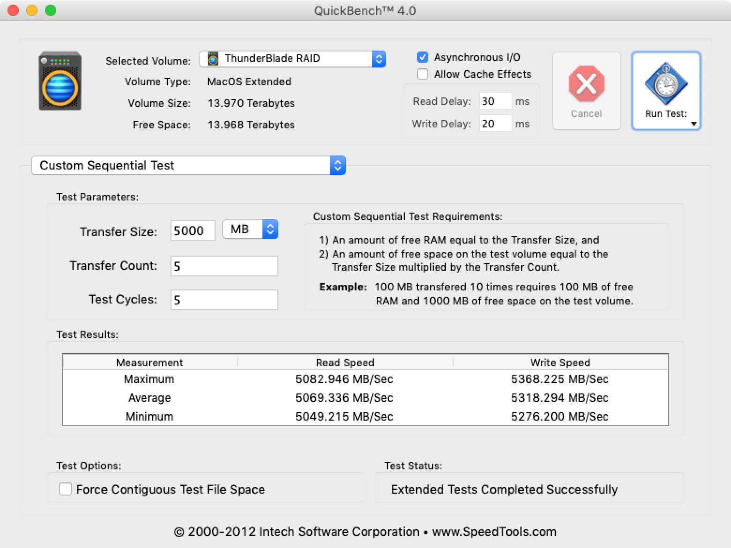
Task: Zoom the window with the green button
Action: tap(51, 10)
